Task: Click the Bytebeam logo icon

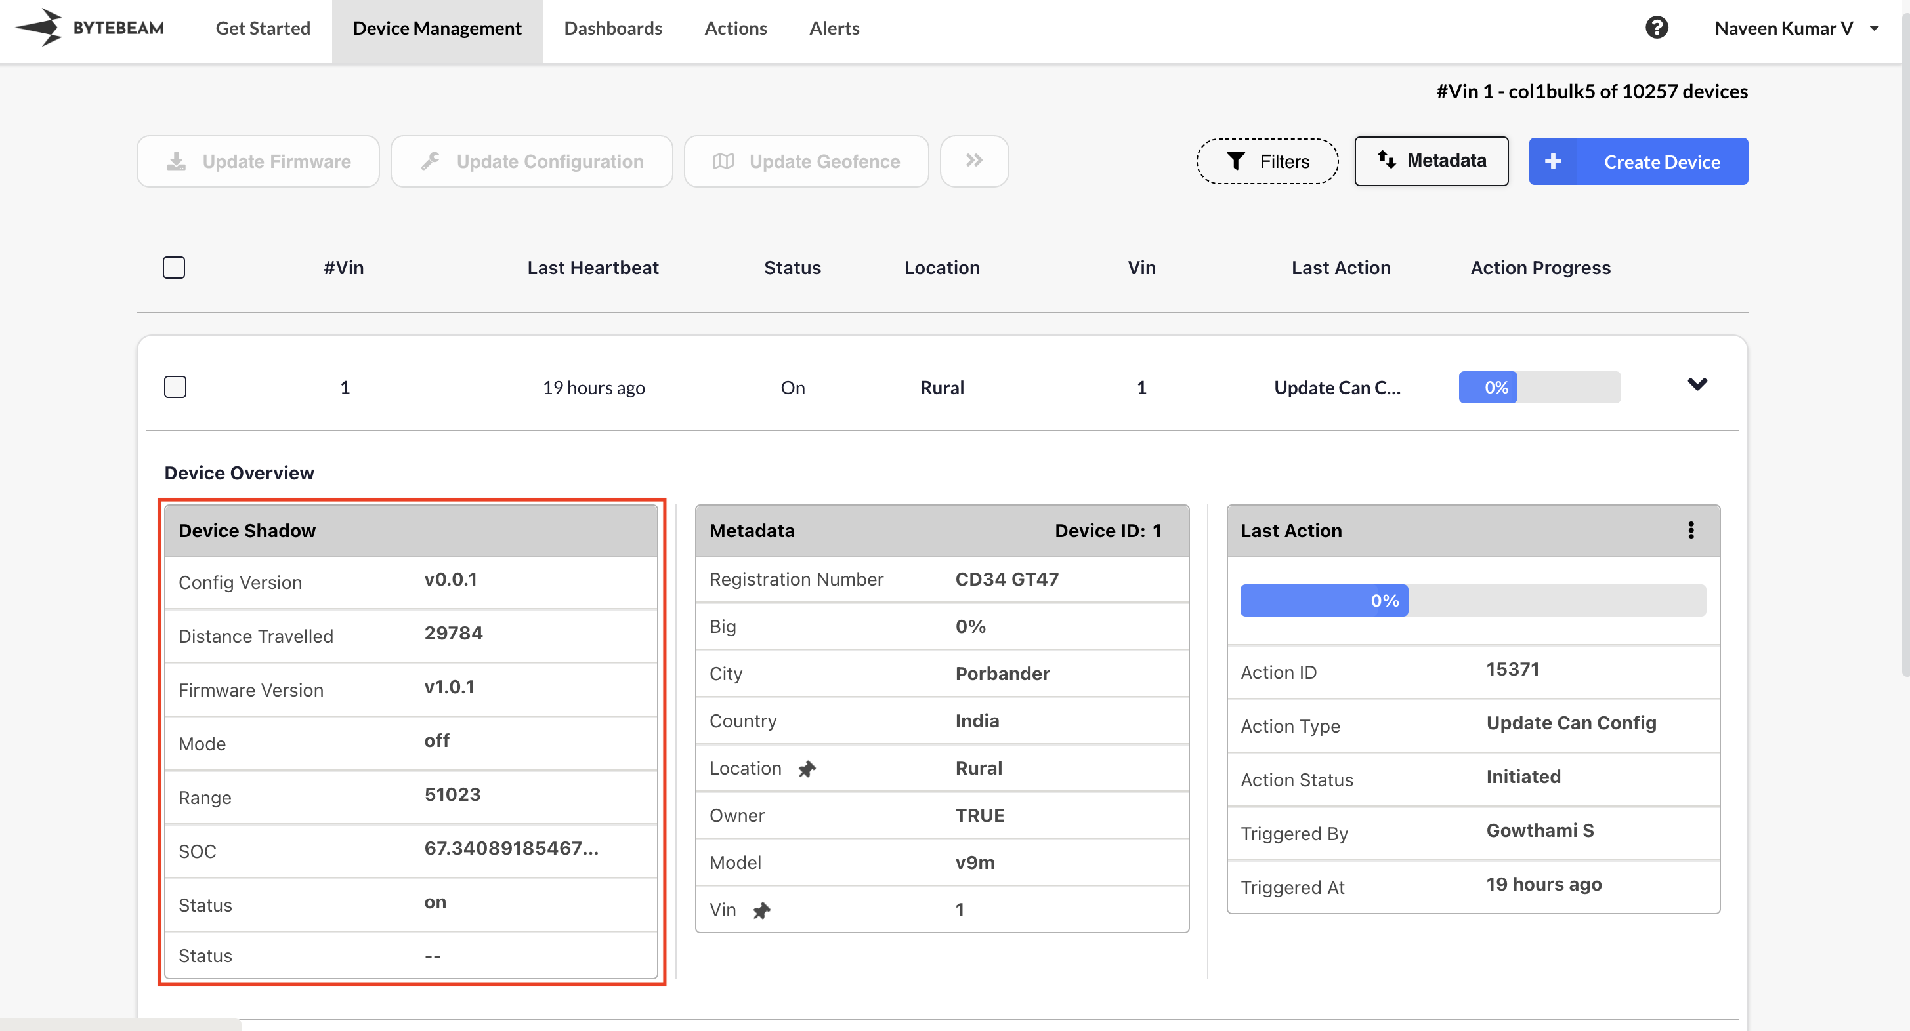Action: (40, 28)
